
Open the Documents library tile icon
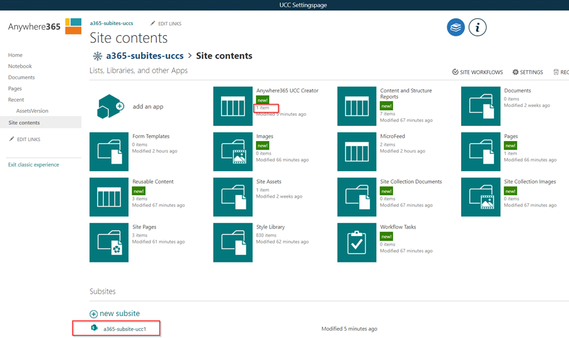(x=481, y=106)
